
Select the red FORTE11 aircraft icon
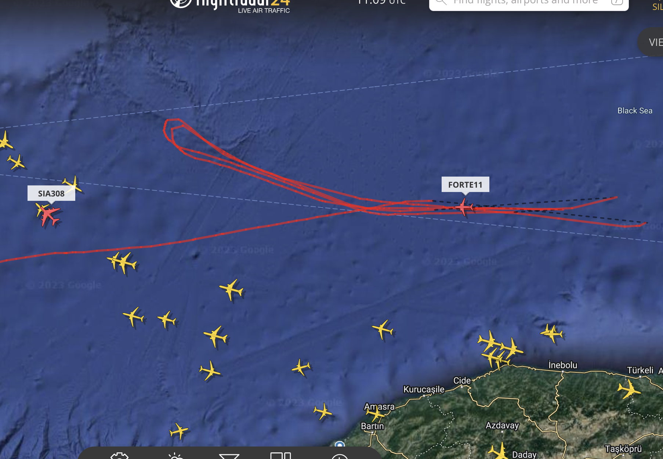(x=464, y=207)
